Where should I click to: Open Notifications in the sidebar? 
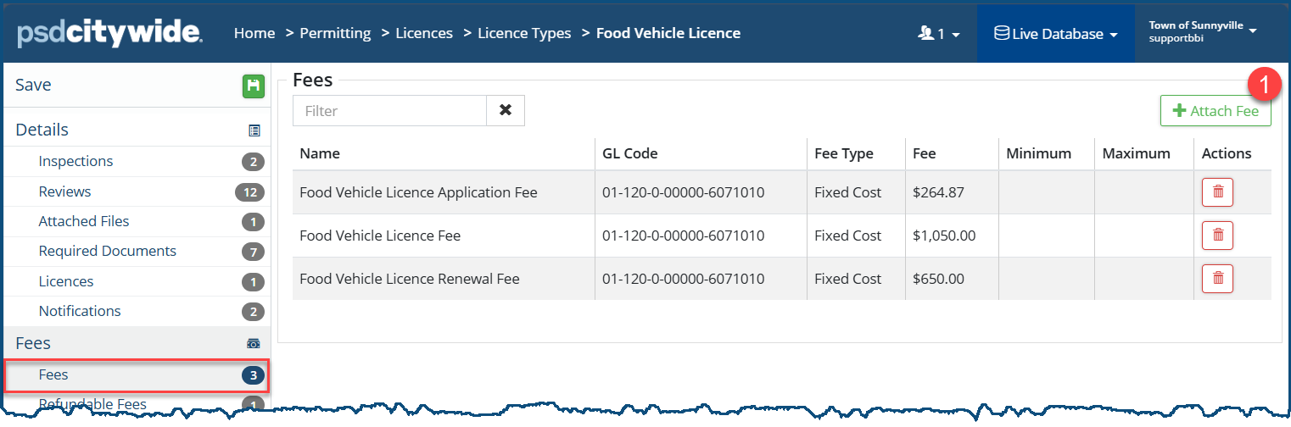(x=80, y=311)
